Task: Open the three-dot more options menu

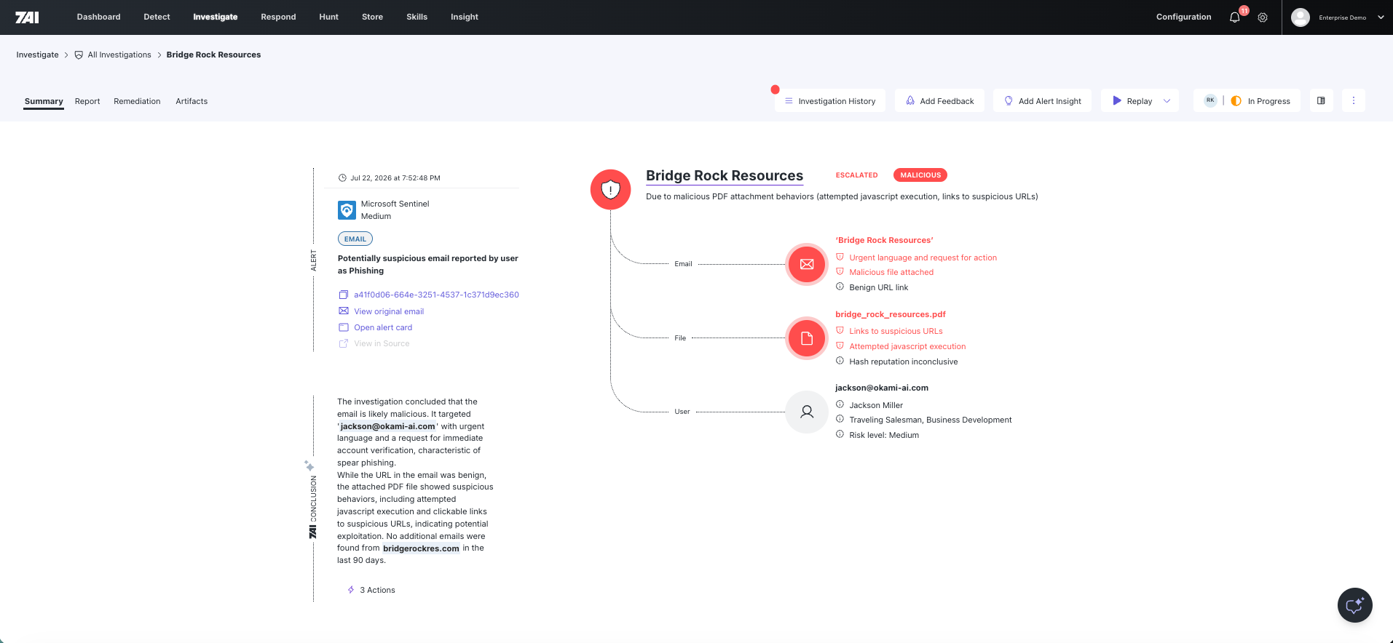Action: (x=1354, y=100)
